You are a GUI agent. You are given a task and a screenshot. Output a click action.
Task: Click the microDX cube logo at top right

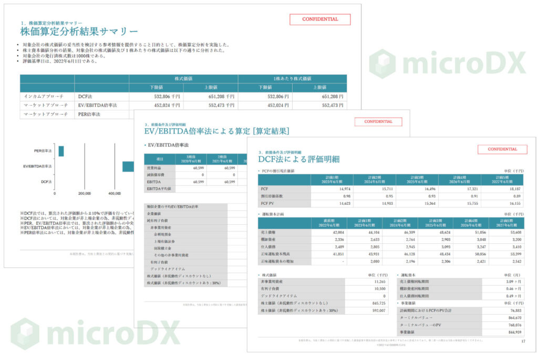pyautogui.click(x=382, y=64)
